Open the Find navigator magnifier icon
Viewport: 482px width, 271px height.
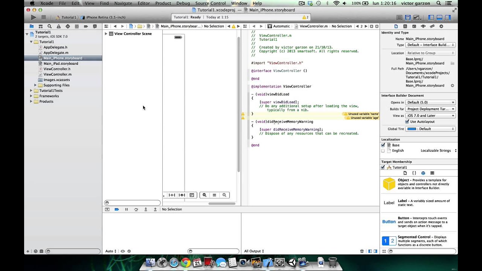click(49, 26)
